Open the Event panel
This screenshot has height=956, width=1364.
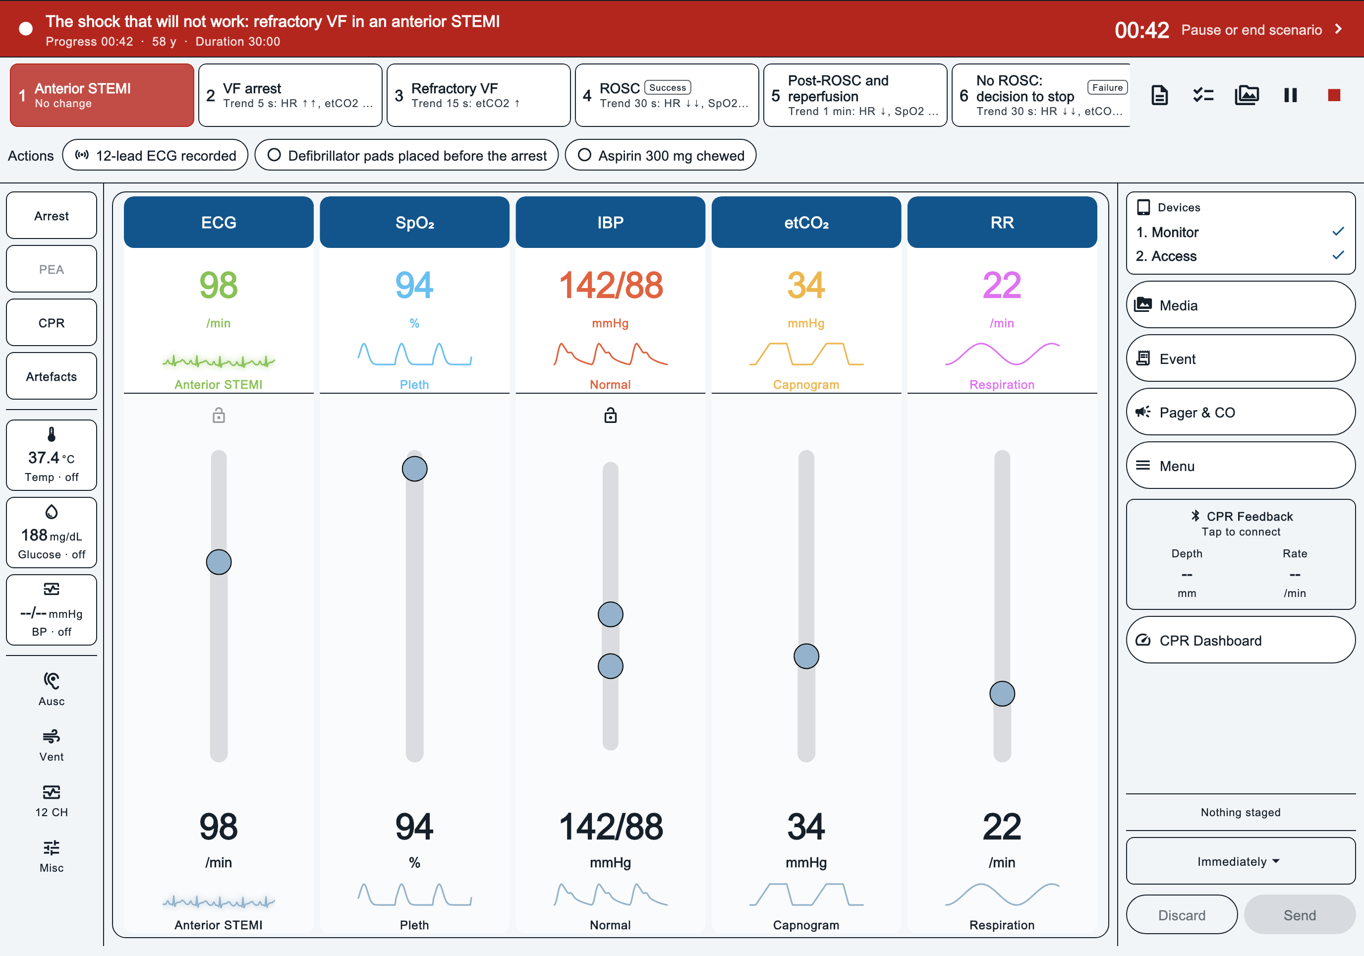(x=1241, y=358)
